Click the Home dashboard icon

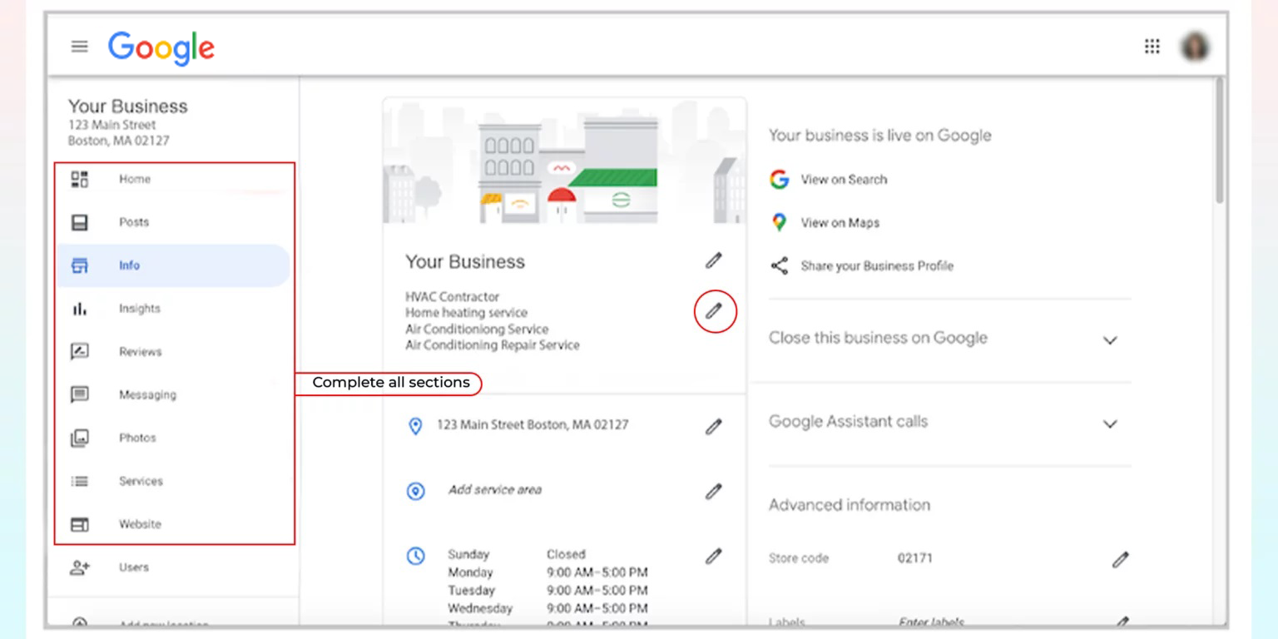pyautogui.click(x=79, y=179)
